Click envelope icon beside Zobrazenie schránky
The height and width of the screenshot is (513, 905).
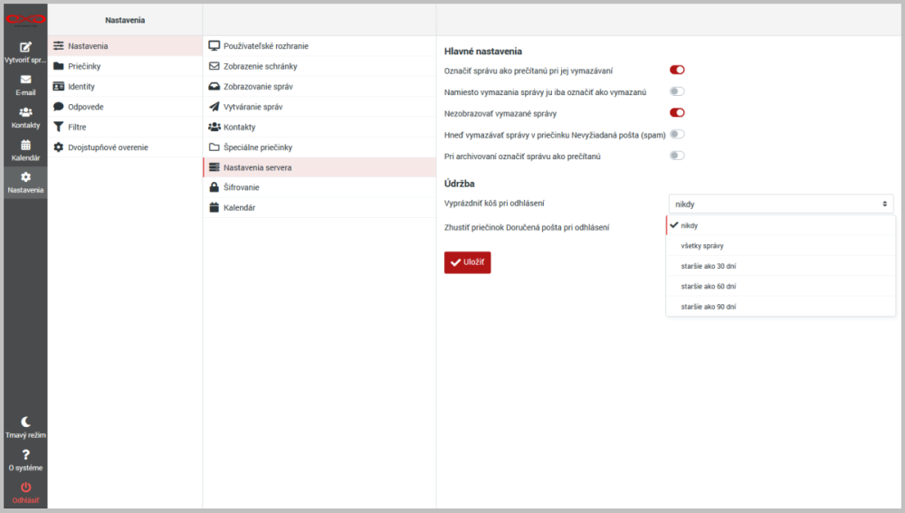pos(214,66)
